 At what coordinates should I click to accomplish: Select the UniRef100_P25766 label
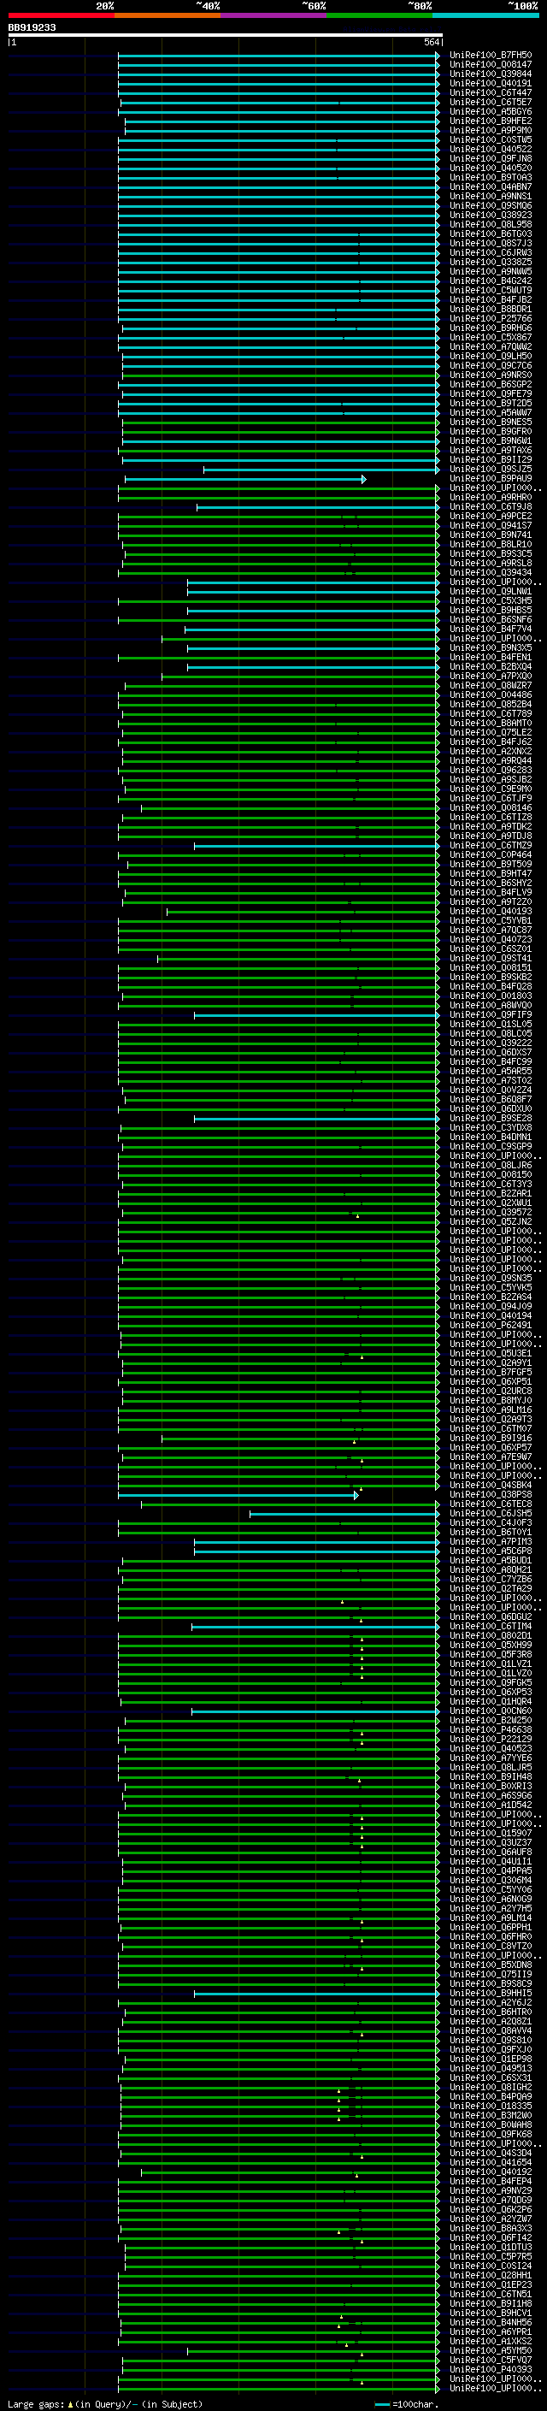pyautogui.click(x=491, y=319)
